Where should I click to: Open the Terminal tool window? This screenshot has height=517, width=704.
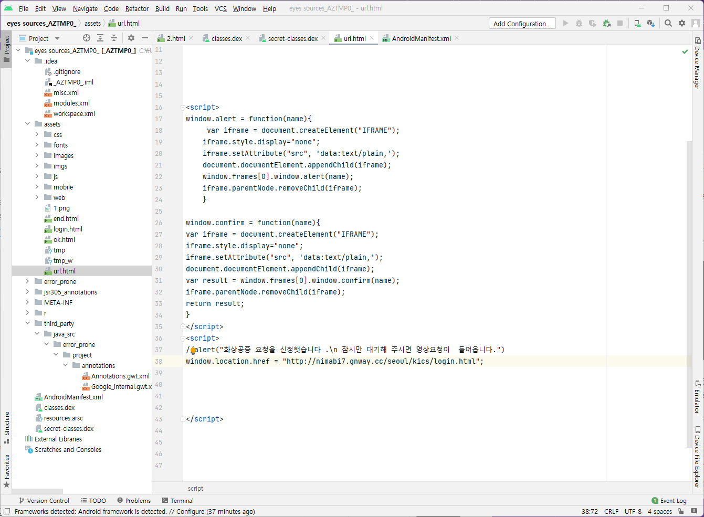pyautogui.click(x=178, y=501)
